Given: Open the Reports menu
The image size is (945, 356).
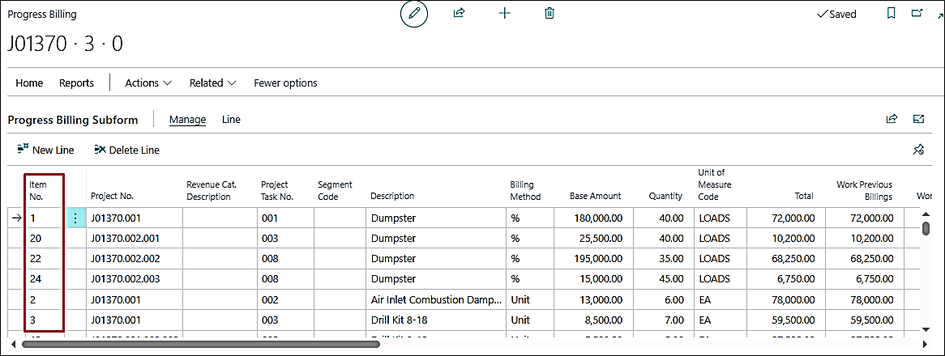Looking at the screenshot, I should [x=76, y=83].
